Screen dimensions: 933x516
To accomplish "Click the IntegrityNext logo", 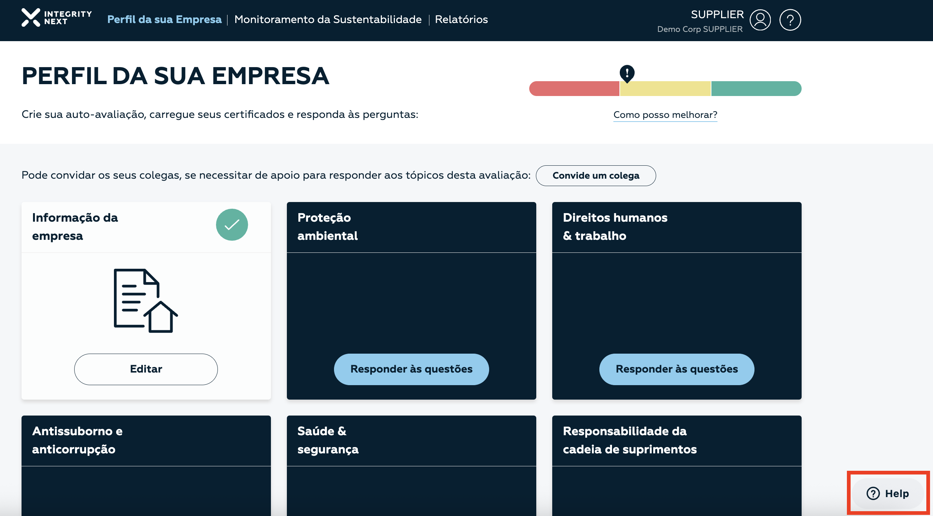I will click(x=56, y=18).
